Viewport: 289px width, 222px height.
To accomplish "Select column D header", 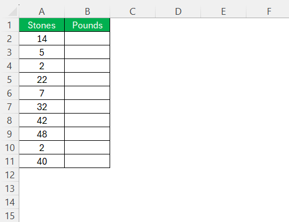I will coord(178,11).
